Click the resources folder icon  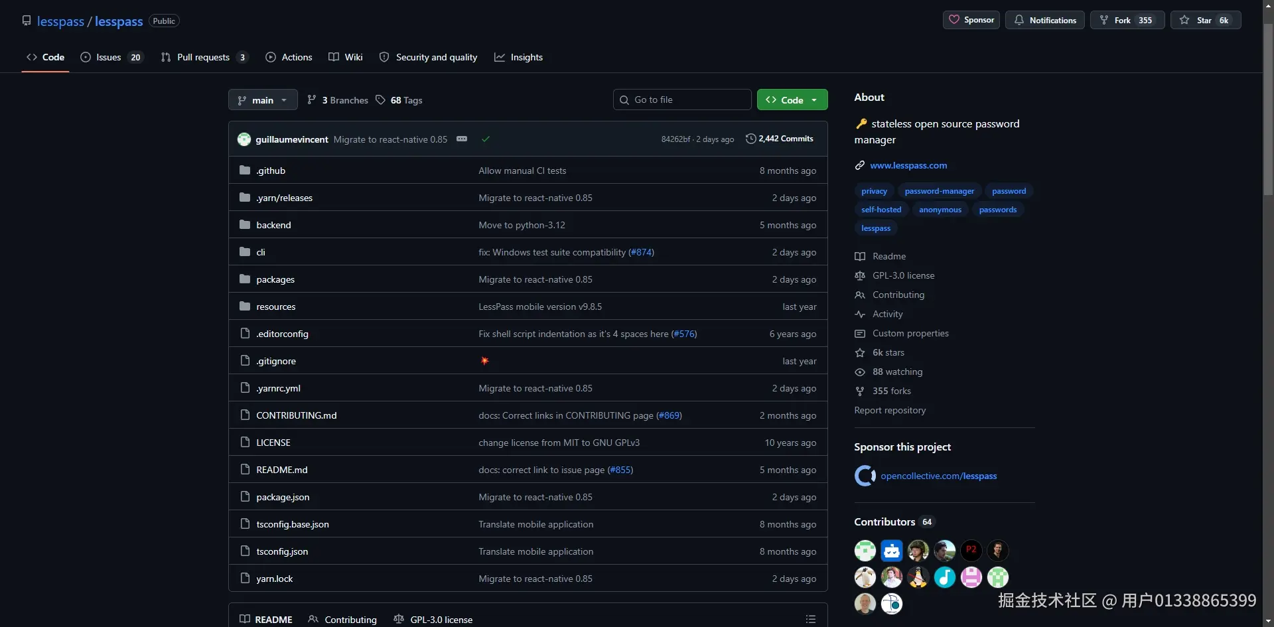coord(245,306)
